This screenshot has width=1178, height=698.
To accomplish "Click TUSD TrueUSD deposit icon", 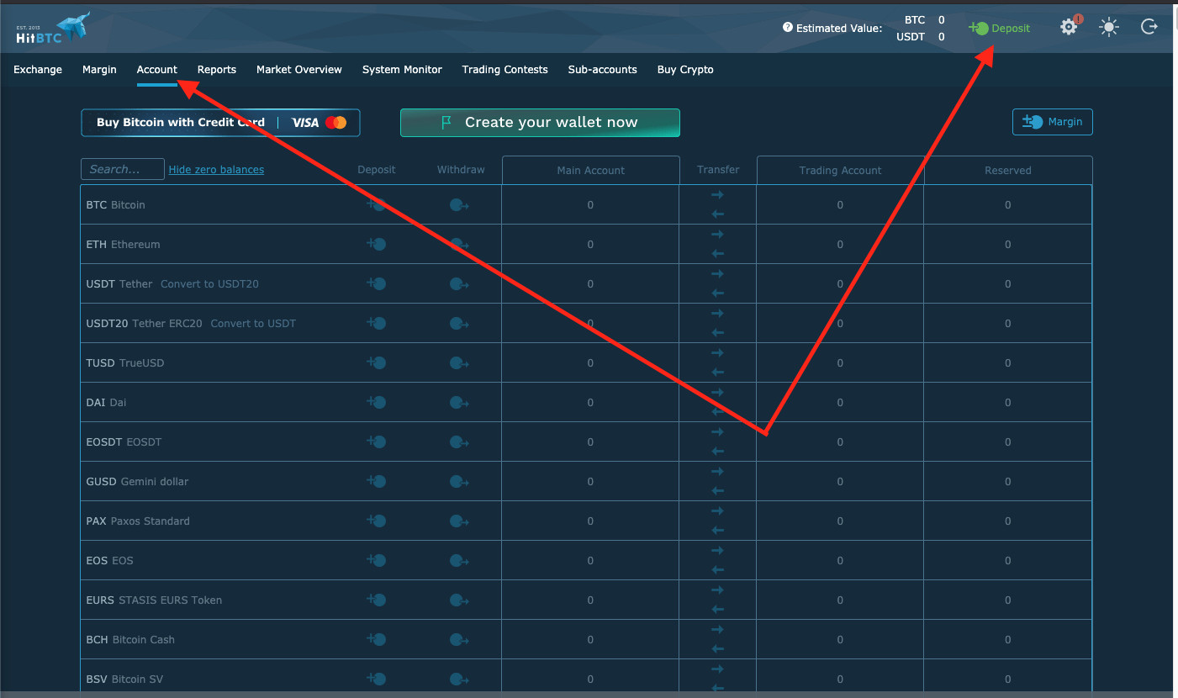I will (x=376, y=362).
